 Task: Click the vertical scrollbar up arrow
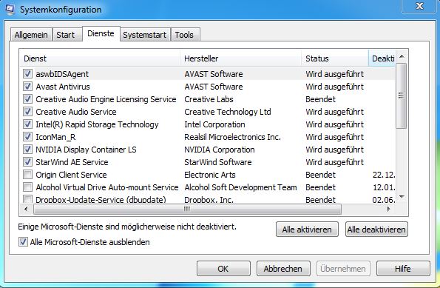402,56
